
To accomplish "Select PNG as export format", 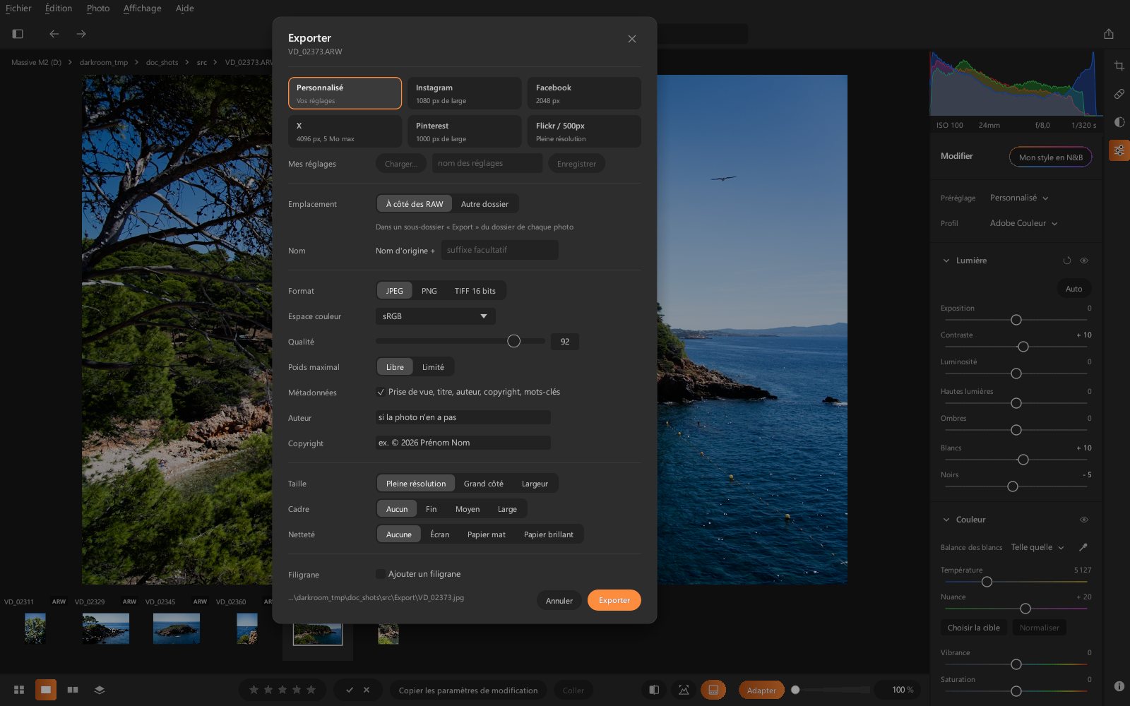I will click(429, 291).
